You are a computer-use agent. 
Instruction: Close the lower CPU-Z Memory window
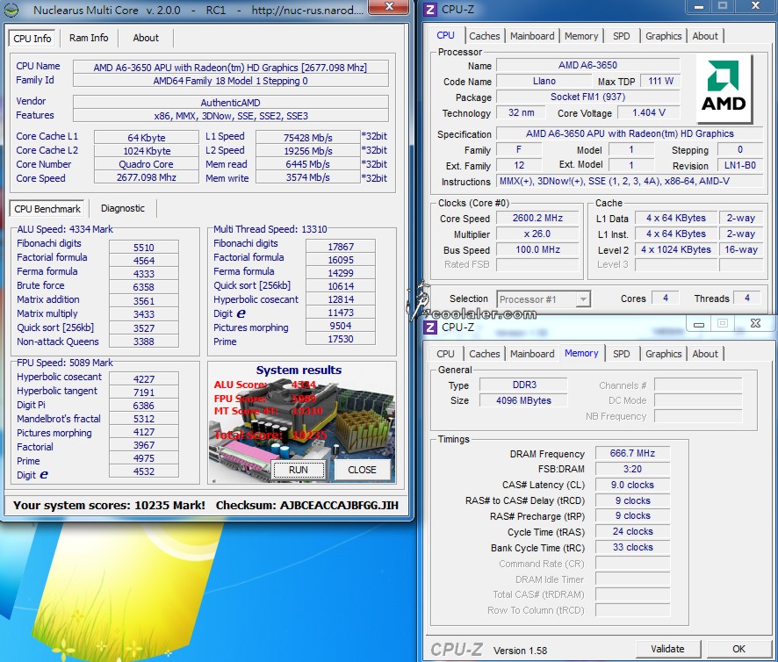(755, 324)
